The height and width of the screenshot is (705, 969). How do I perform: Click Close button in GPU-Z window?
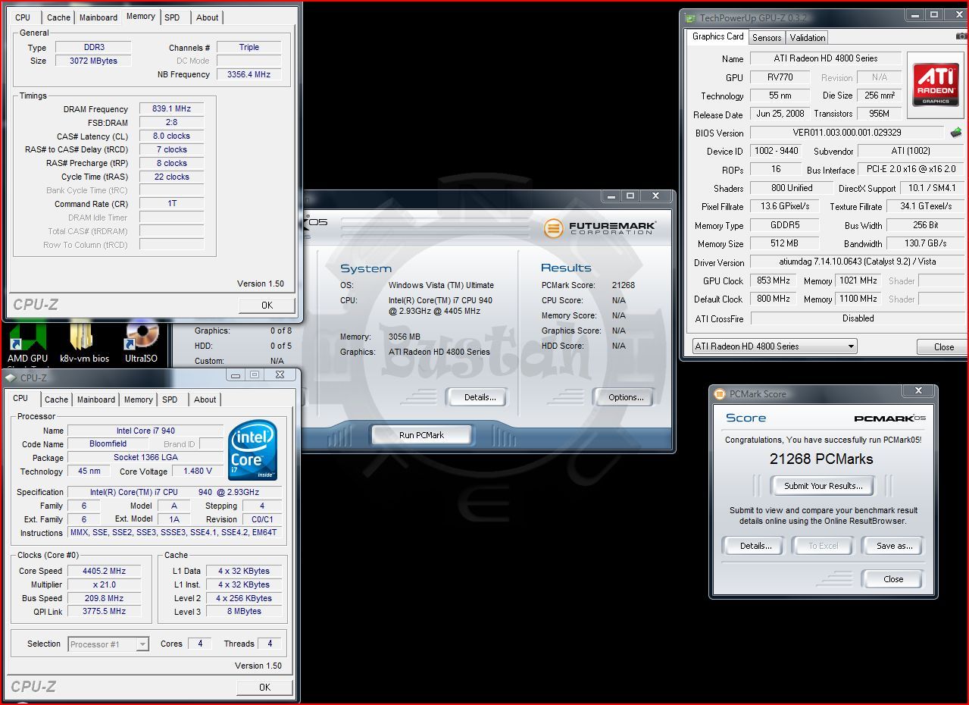coord(943,346)
